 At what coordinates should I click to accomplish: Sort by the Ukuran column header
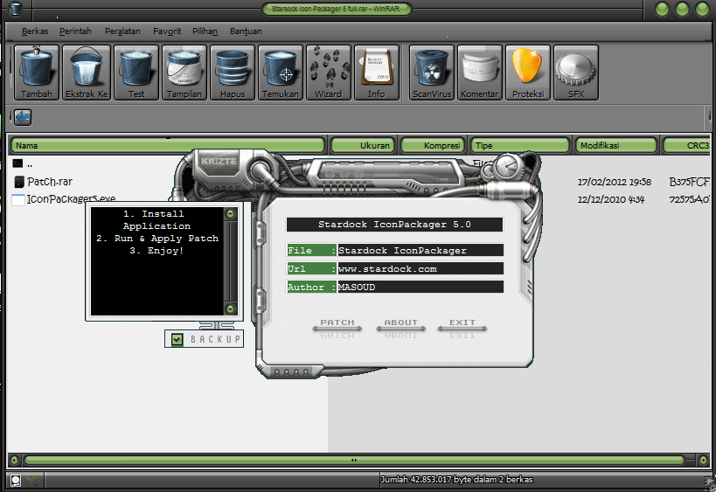coord(364,146)
